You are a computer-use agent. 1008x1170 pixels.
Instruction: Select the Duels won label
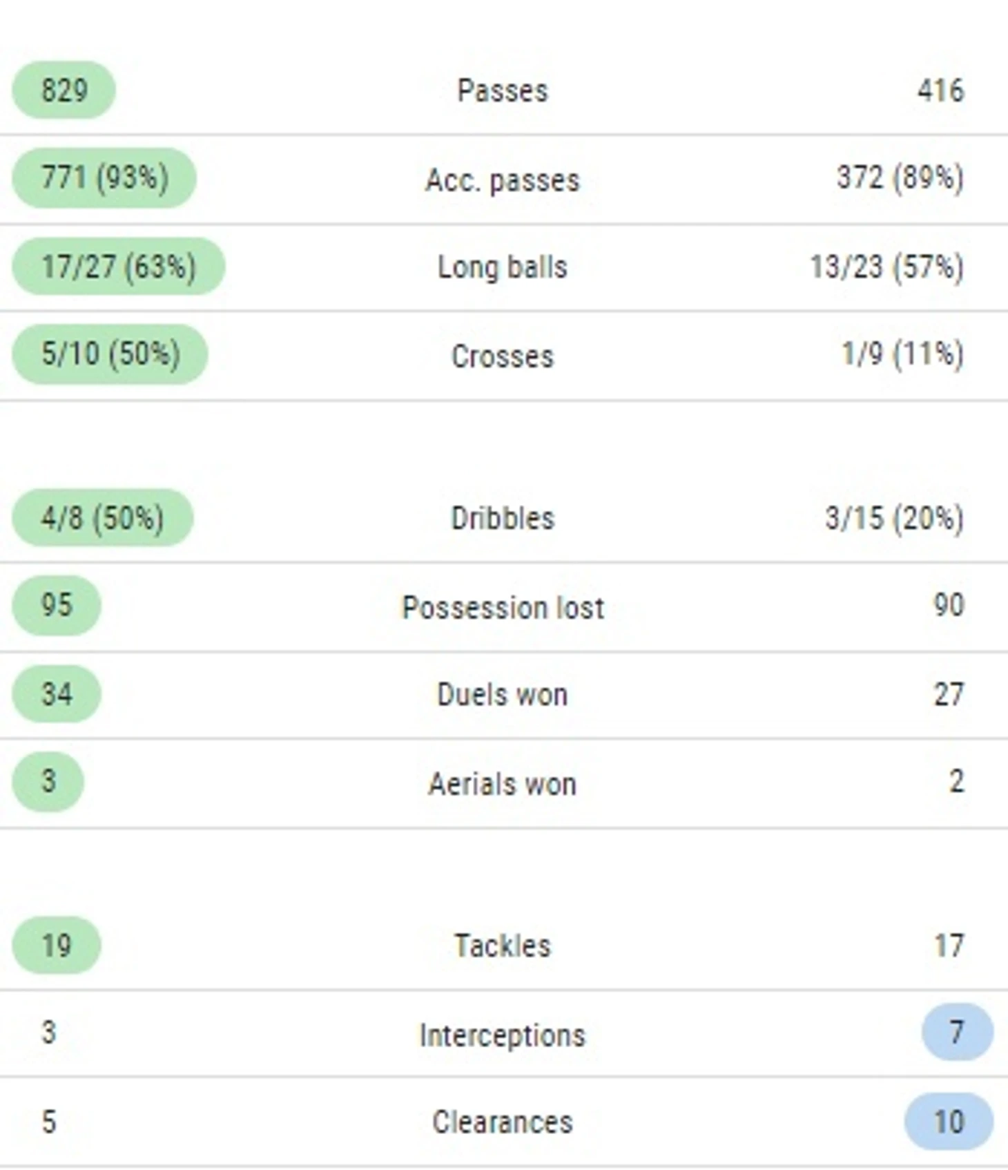pos(503,695)
